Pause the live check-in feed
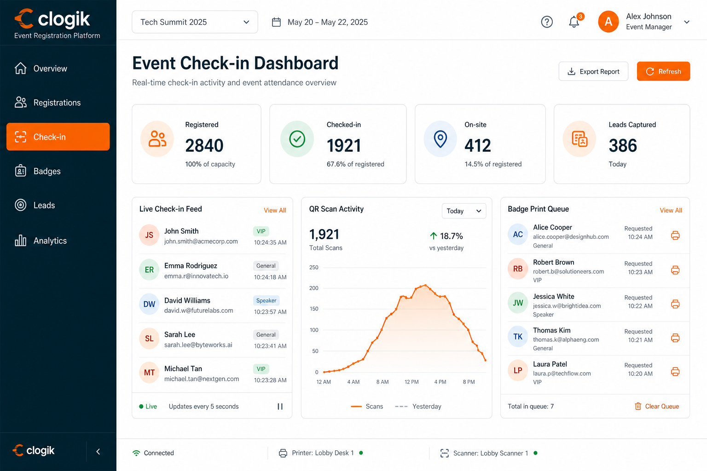707x471 pixels. click(x=280, y=407)
